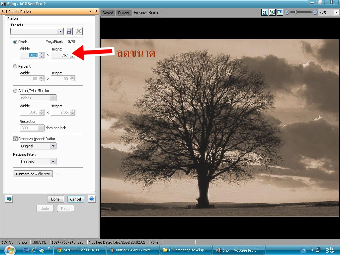Click the percent Height spinner arrows
This screenshot has height=255, width=340.
[72, 79]
